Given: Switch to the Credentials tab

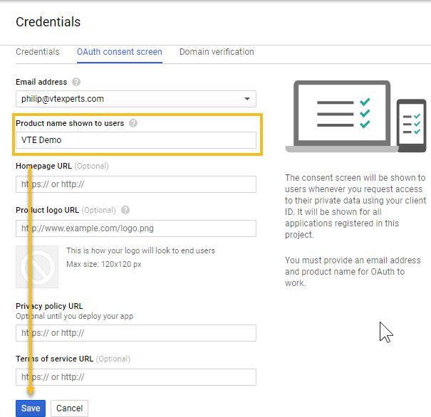Looking at the screenshot, I should pos(38,52).
